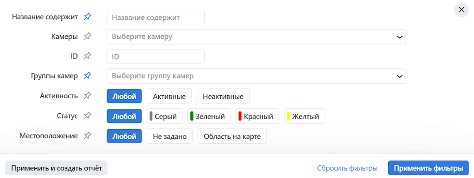
Task: Unpin the 'Группы камер' filter
Action: 87,76
